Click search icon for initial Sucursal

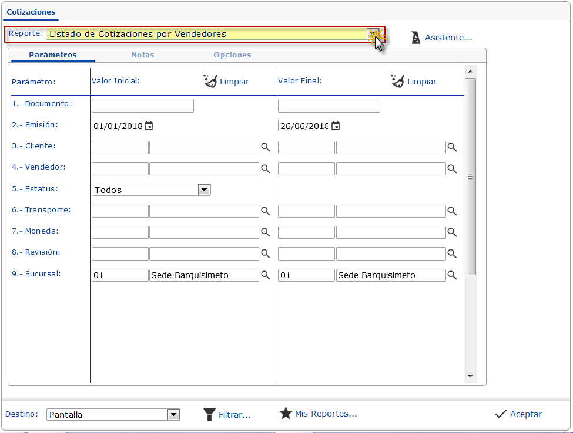266,275
